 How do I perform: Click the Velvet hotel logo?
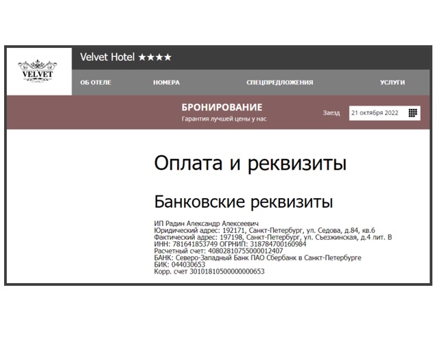(38, 70)
